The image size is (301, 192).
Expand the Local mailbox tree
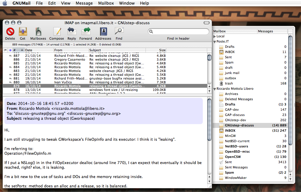[214, 36]
